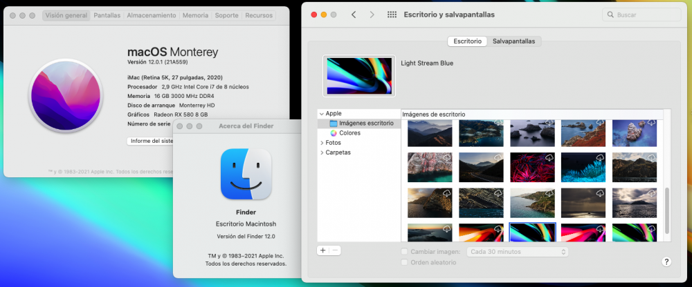692x287 pixels.
Task: Expand the Fotos section
Action: [x=321, y=143]
